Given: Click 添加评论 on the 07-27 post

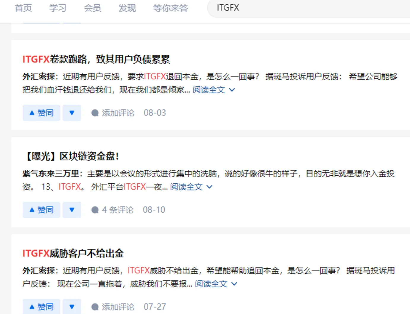Looking at the screenshot, I should (x=113, y=307).
